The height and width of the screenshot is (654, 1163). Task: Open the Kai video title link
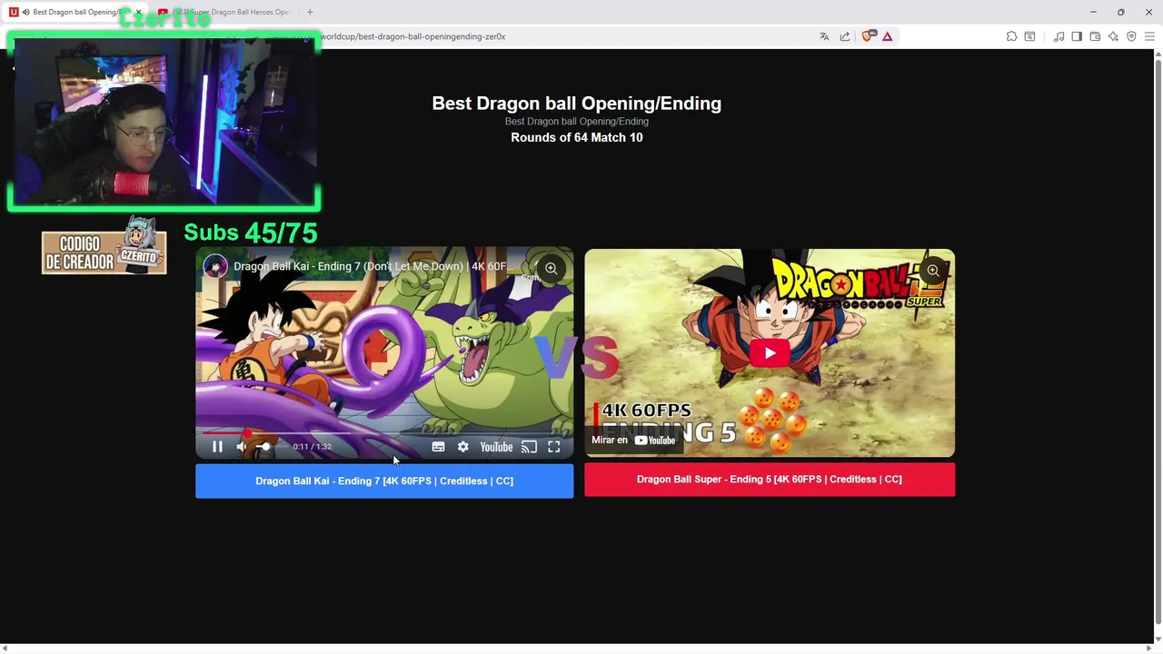pos(373,266)
